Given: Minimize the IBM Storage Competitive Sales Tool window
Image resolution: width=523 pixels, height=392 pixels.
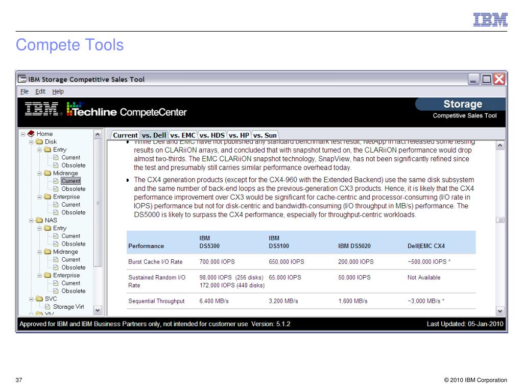Looking at the screenshot, I should coord(473,79).
